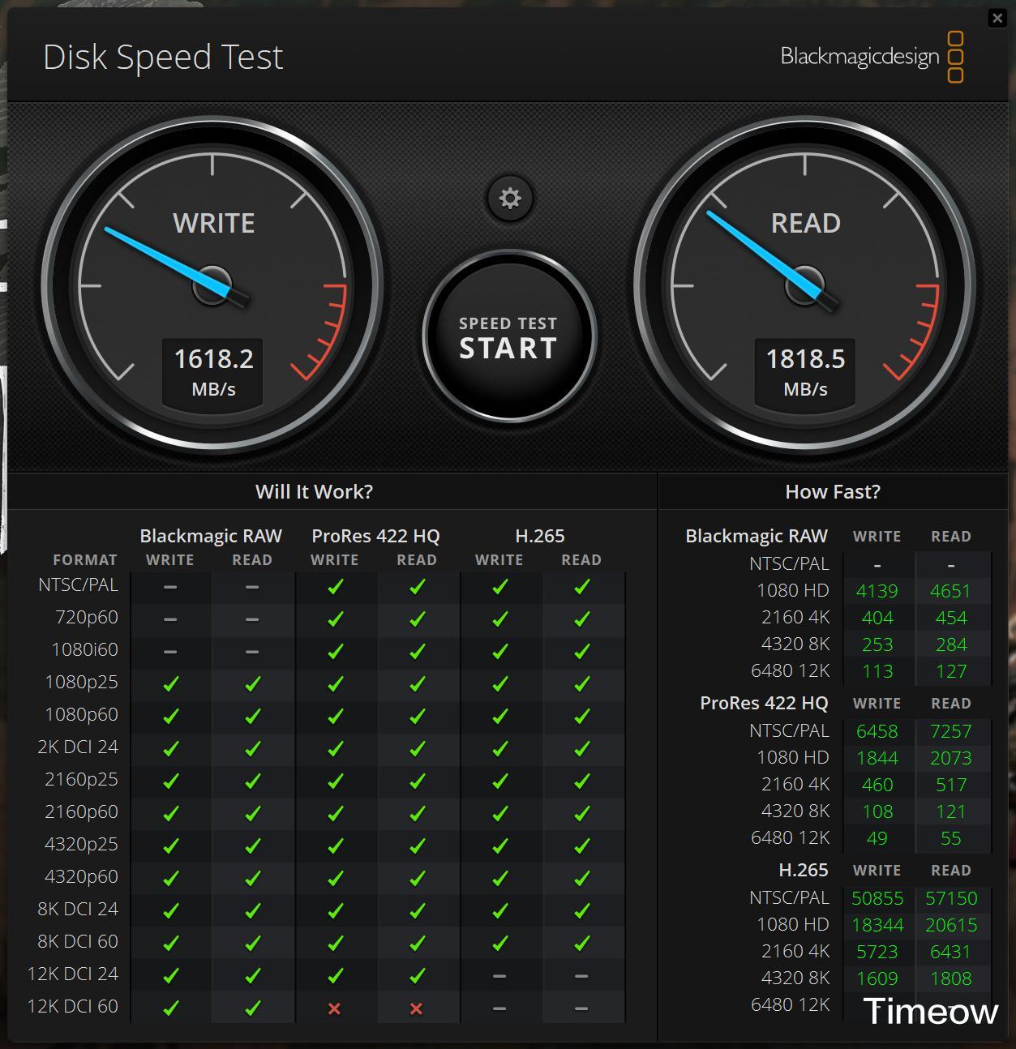Click H.265 4320 8K read value 1808
The image size is (1016, 1049).
(x=951, y=978)
